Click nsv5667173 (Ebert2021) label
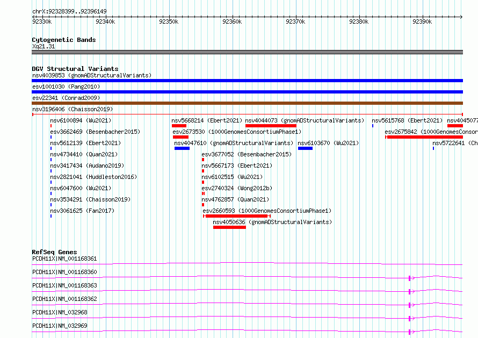Viewport: 478px width, 338px height. [x=237, y=166]
